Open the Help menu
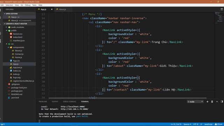224x126 pixels. click(40, 5)
